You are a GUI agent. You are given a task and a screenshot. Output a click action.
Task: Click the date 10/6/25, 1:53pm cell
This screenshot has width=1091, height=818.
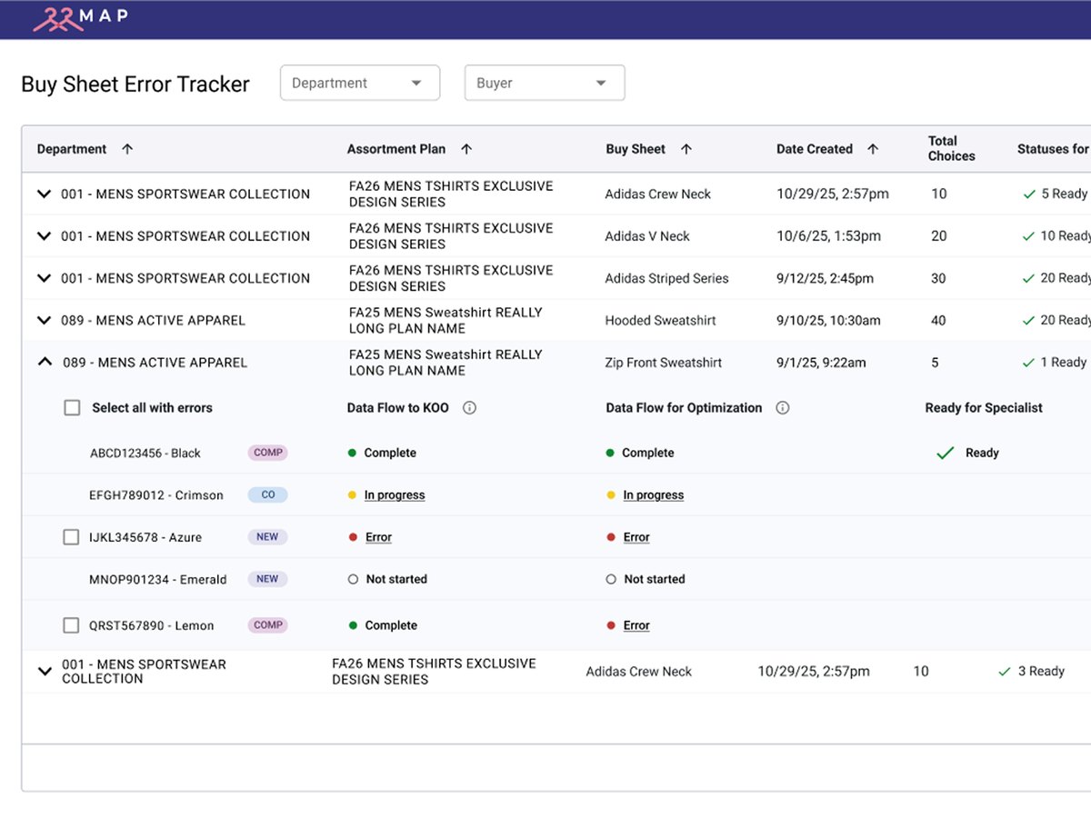click(x=828, y=236)
